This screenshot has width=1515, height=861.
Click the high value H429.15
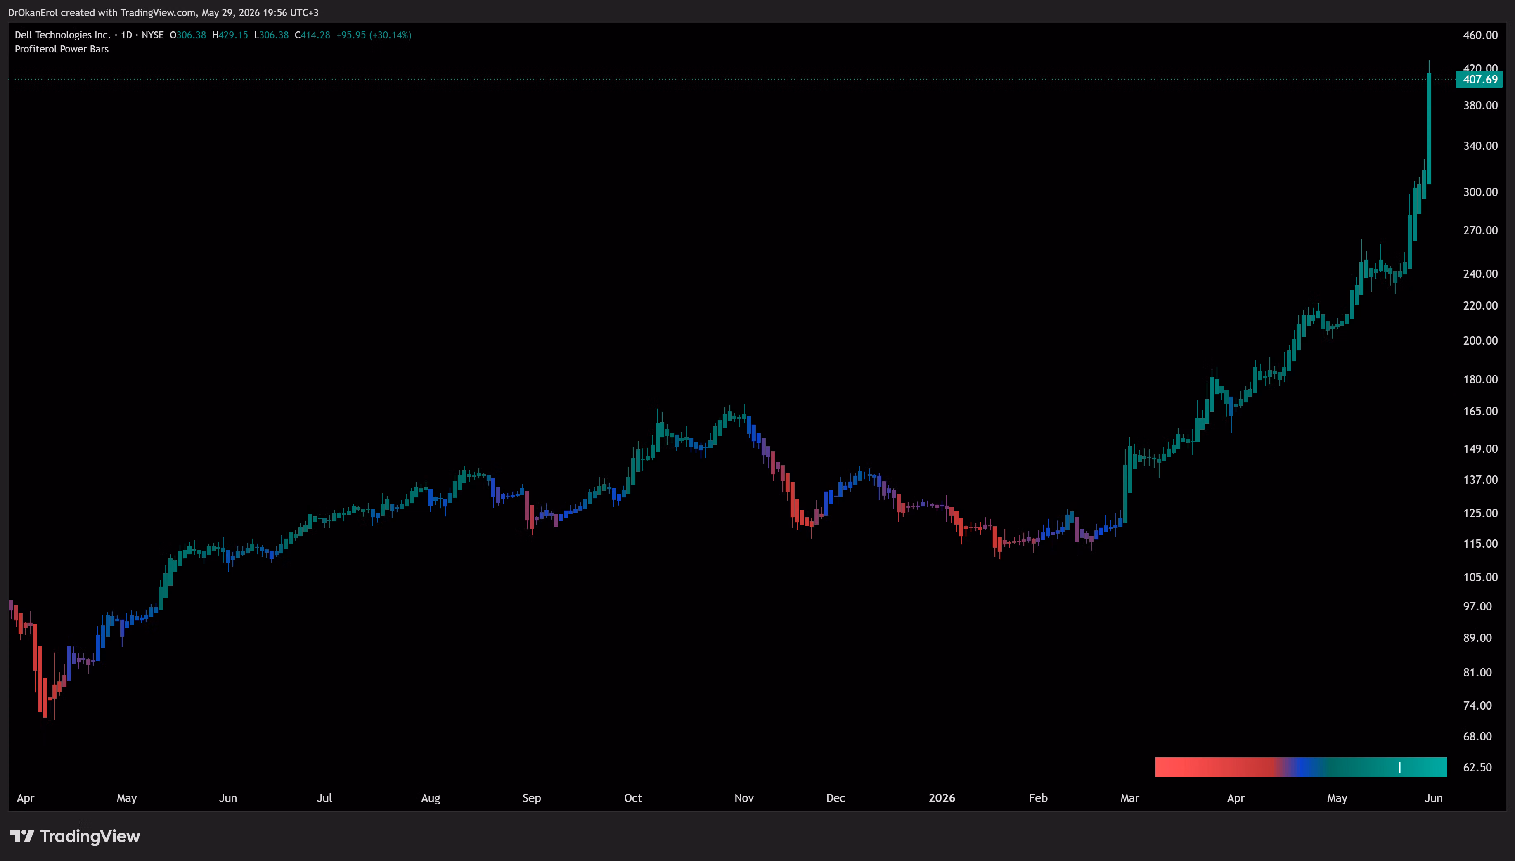230,35
